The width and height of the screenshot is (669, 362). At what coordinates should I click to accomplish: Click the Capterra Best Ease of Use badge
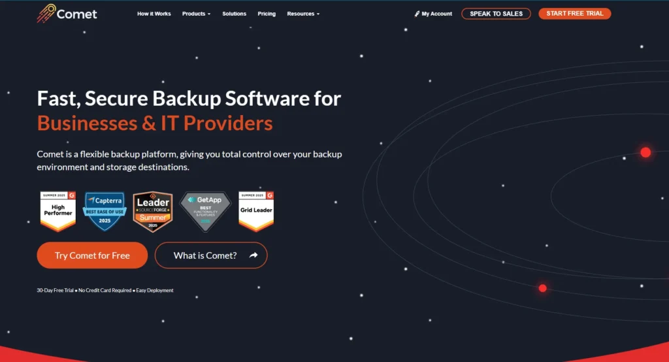[x=105, y=211]
